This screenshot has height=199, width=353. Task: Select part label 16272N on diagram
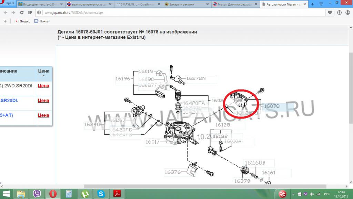tap(196, 78)
